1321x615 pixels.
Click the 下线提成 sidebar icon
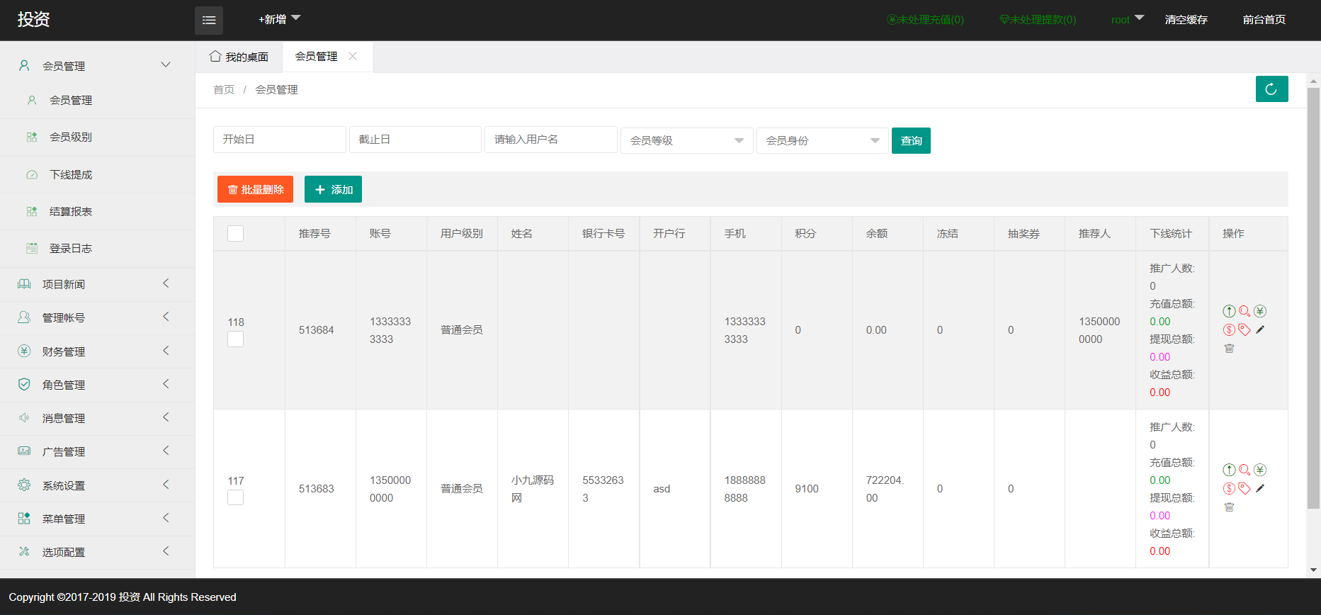(x=32, y=174)
